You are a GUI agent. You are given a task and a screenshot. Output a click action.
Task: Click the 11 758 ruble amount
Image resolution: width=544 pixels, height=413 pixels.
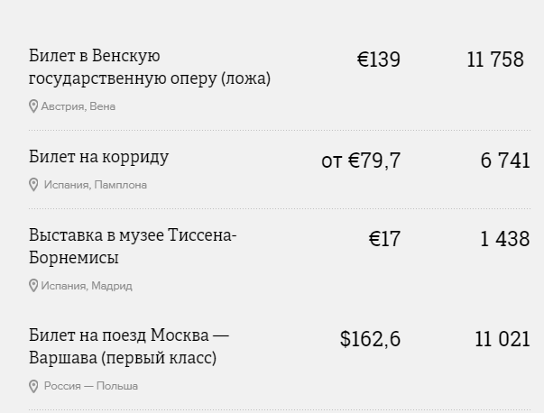[x=495, y=60]
